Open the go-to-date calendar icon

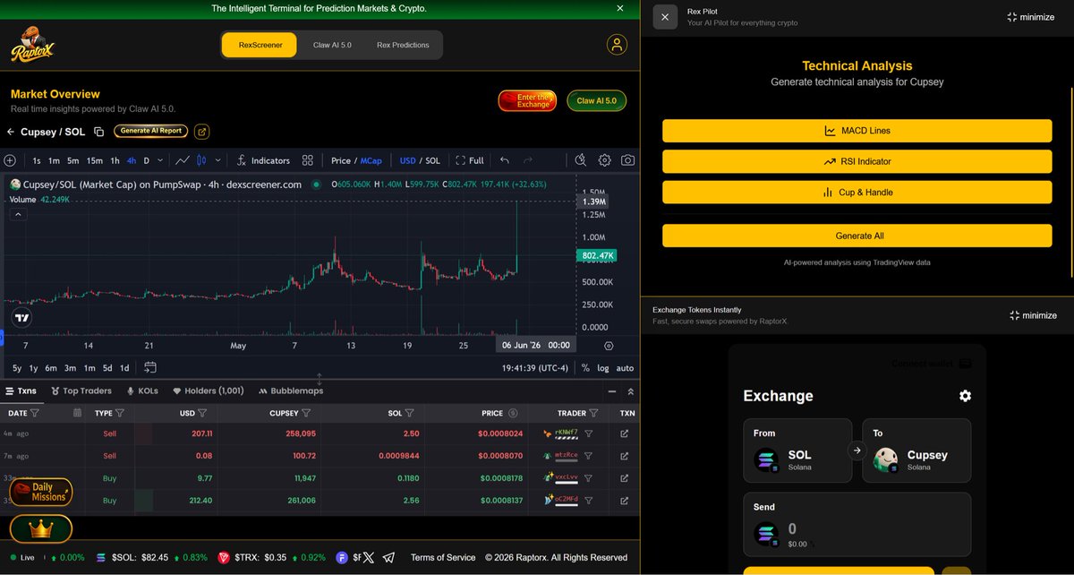tap(150, 367)
